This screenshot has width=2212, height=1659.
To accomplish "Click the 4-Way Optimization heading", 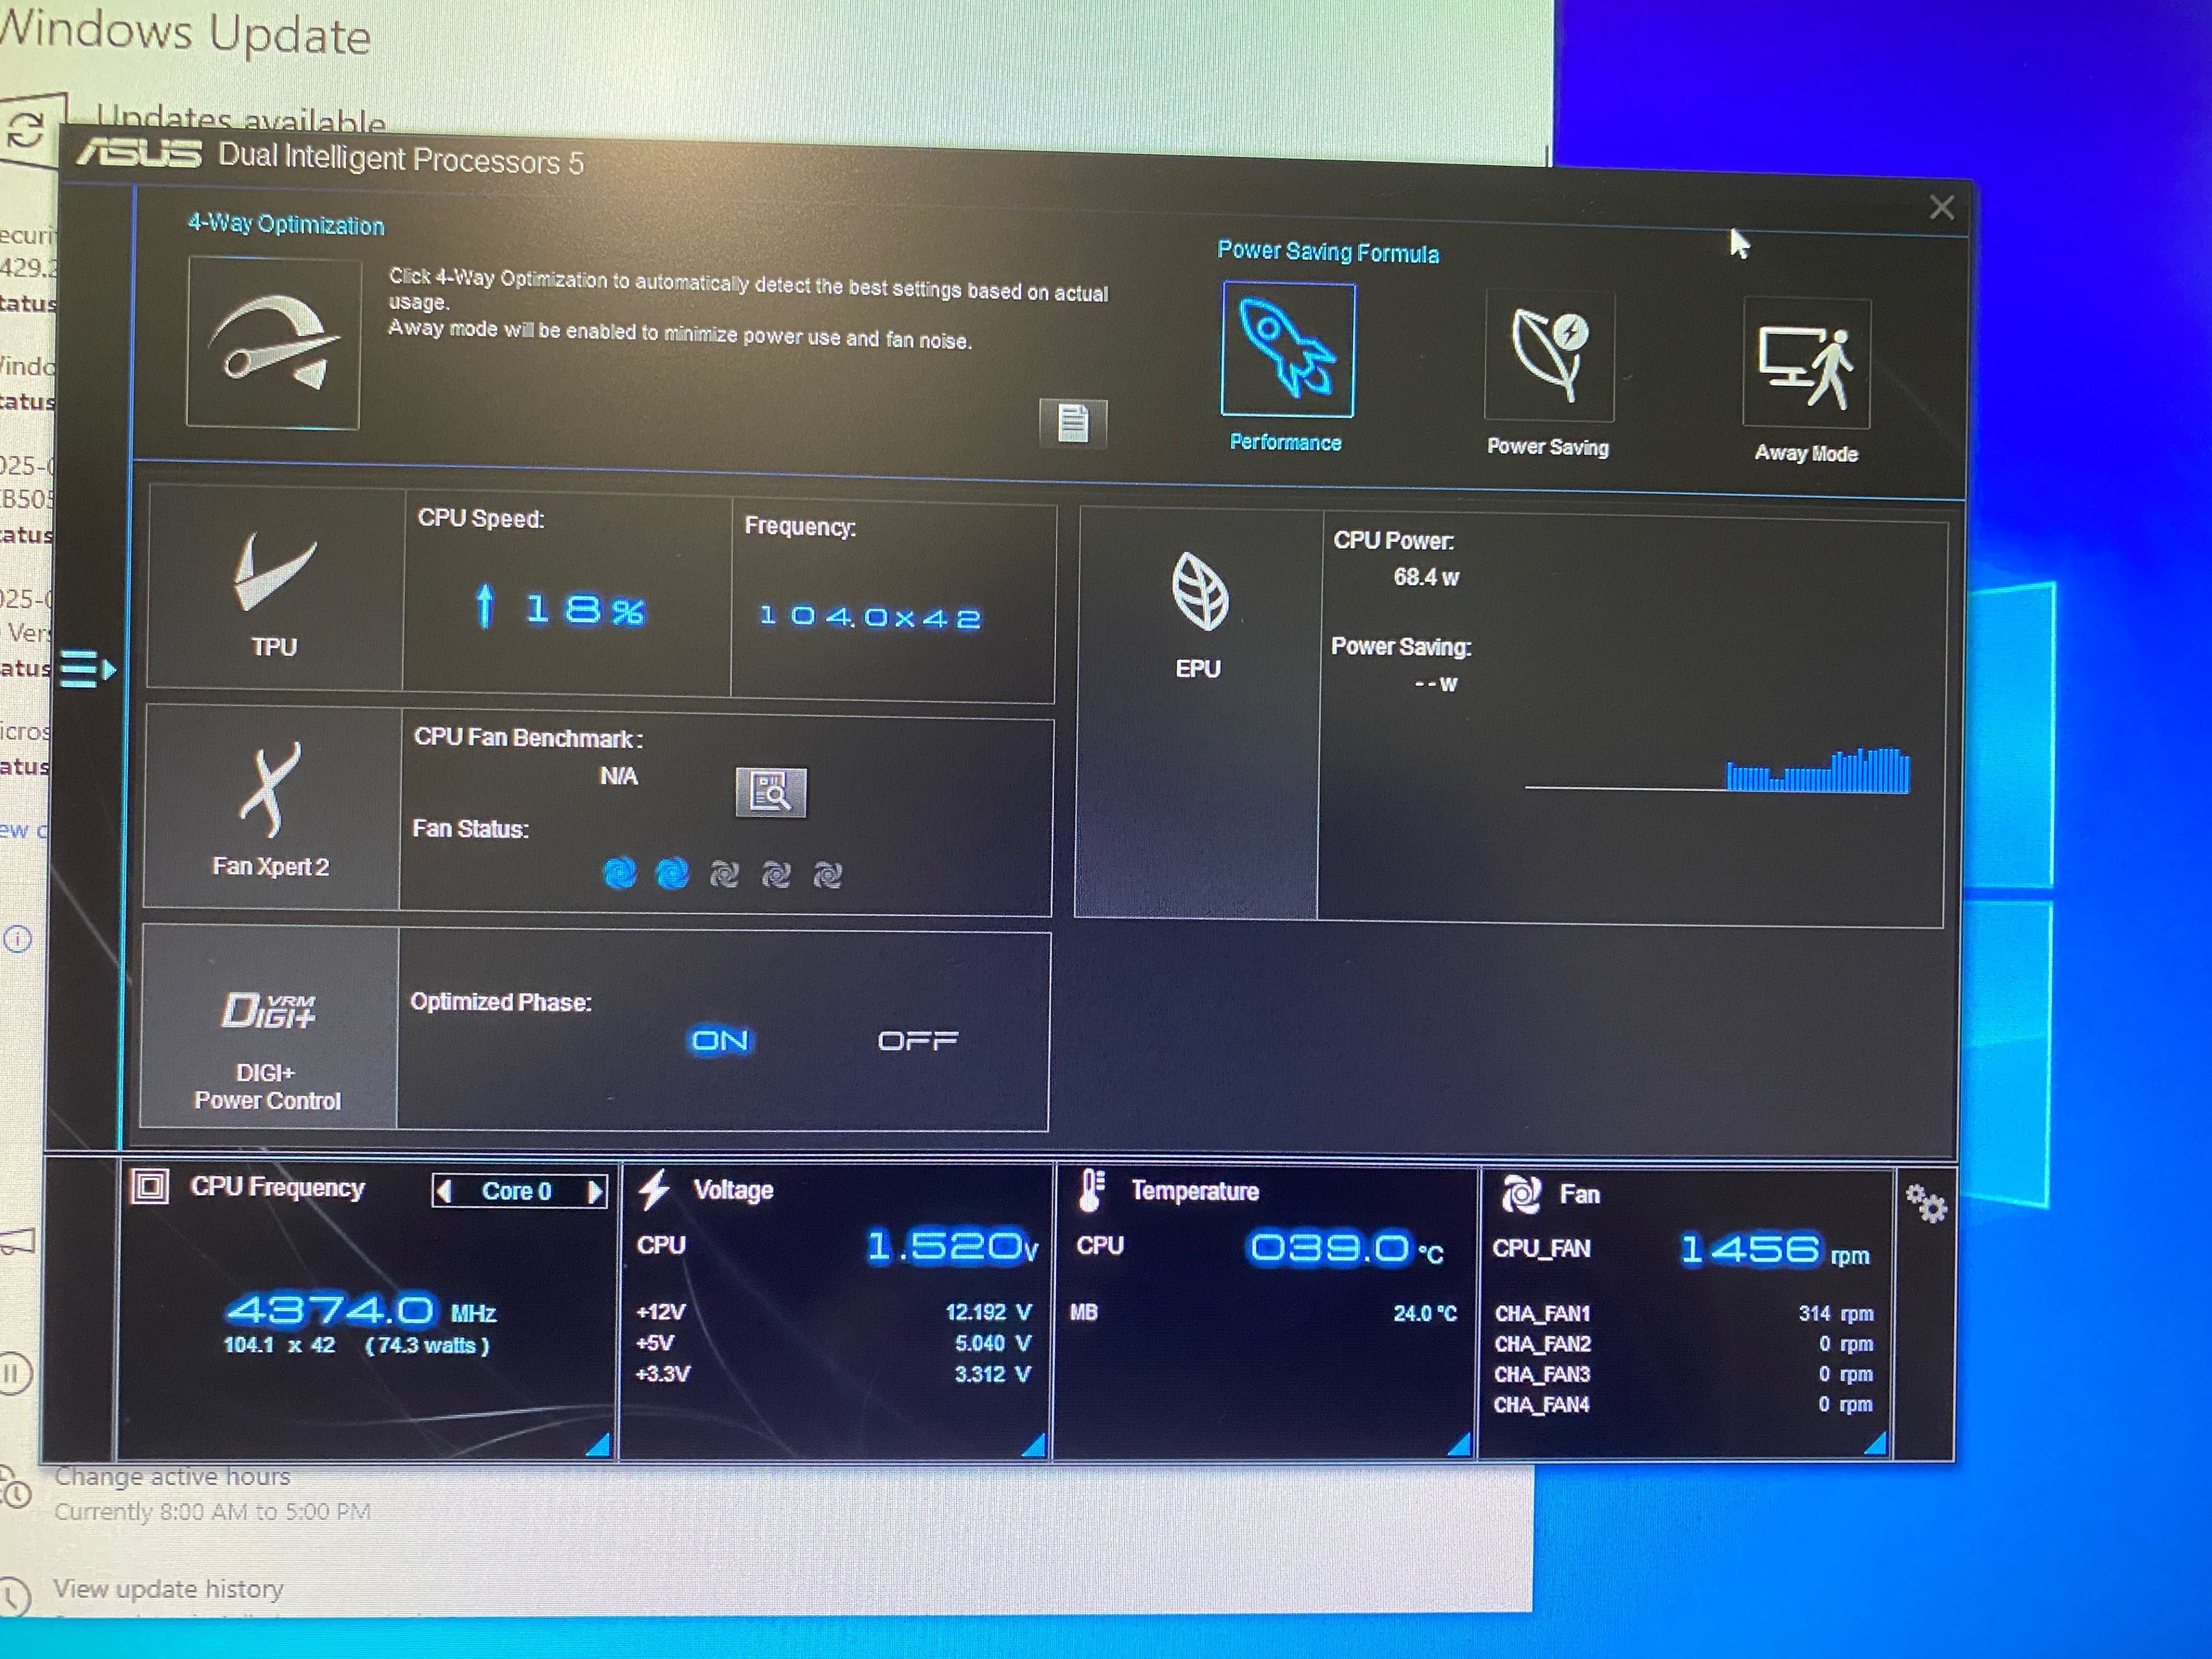I will click(286, 224).
